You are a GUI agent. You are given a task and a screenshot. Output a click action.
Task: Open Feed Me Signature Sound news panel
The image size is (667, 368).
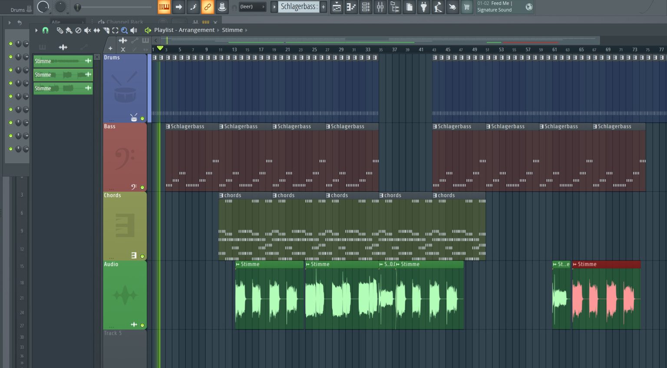click(505, 7)
